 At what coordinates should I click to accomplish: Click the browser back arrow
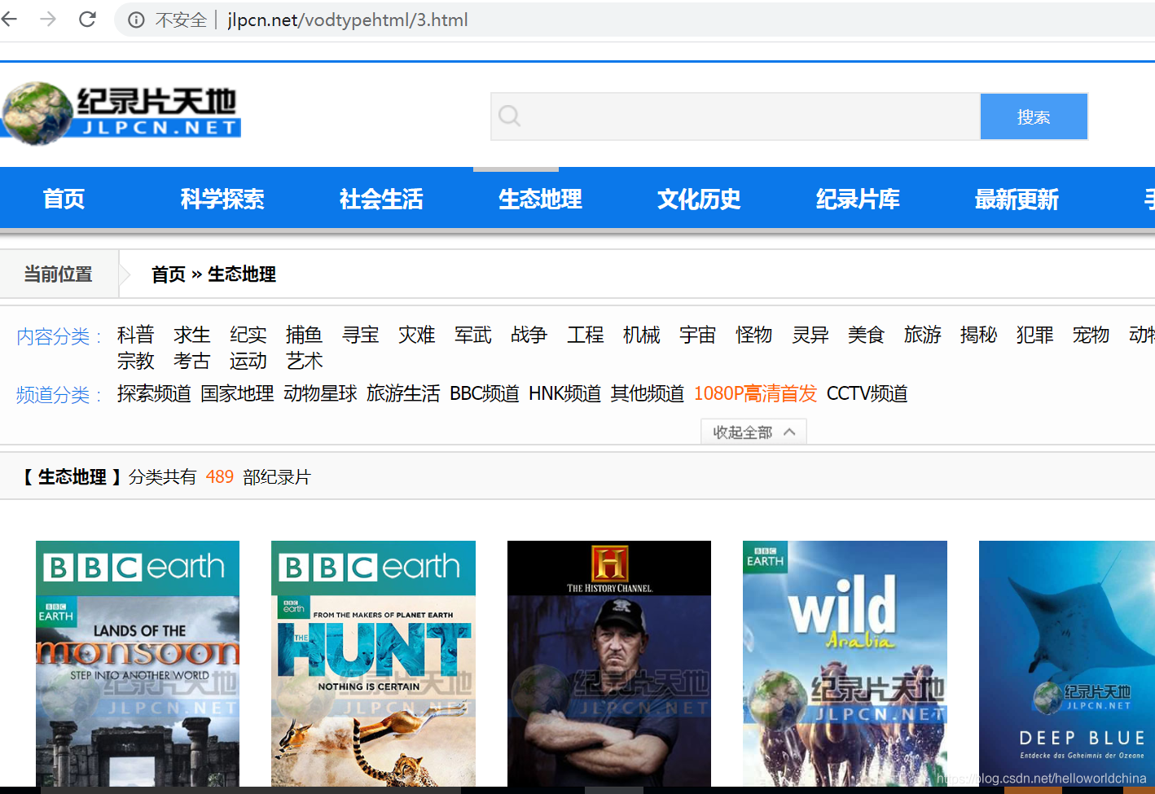10,20
